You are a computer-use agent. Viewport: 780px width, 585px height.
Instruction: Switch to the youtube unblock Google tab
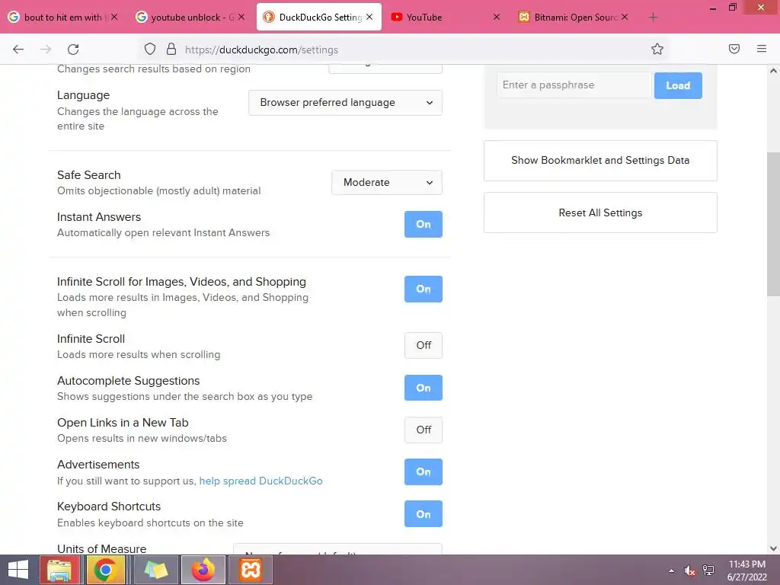[x=191, y=17]
